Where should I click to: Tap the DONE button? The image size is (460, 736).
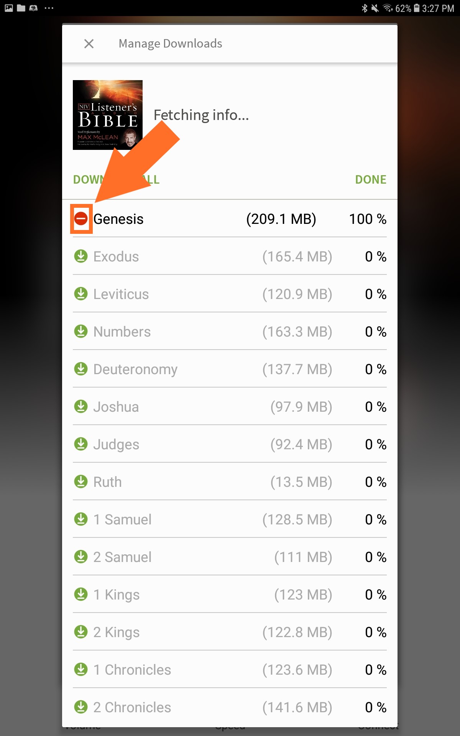pos(371,179)
